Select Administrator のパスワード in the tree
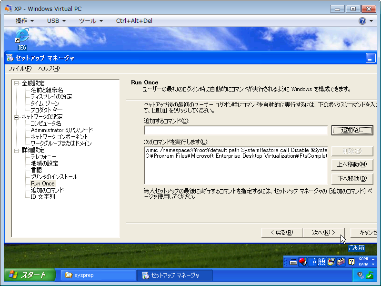The image size is (381, 286). tap(62, 130)
